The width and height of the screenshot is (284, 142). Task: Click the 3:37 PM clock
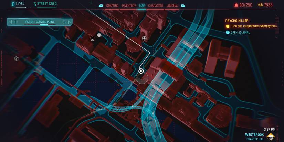coord(270,129)
